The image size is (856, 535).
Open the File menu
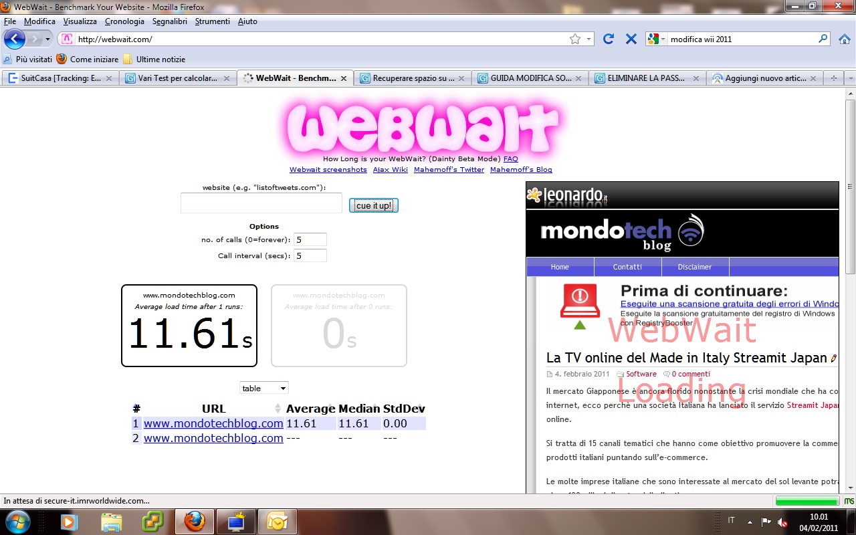tap(10, 21)
